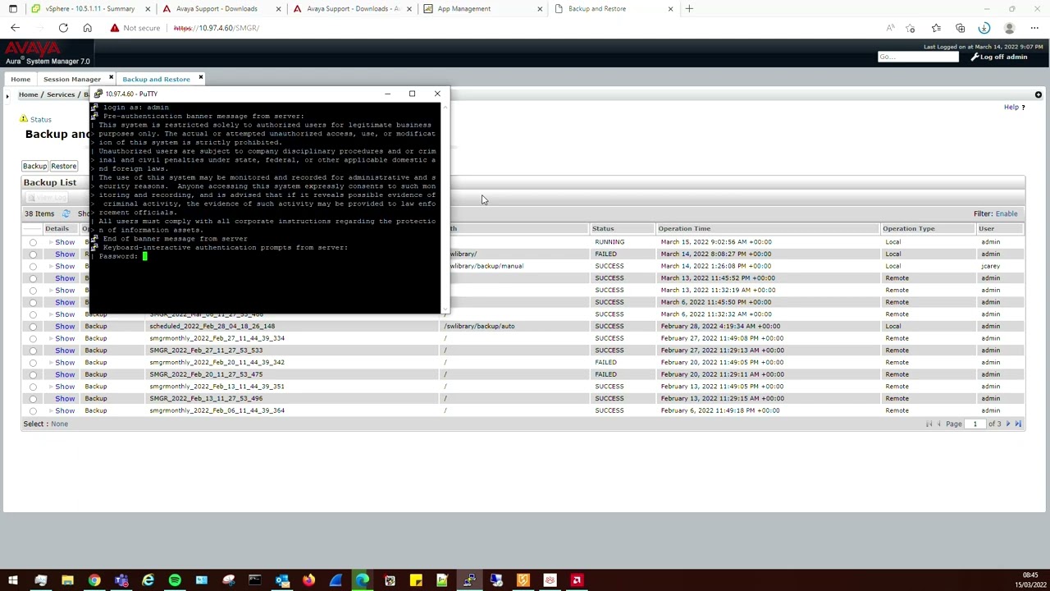The width and height of the screenshot is (1050, 591).
Task: Click the browser address bar URL
Action: coord(217,28)
